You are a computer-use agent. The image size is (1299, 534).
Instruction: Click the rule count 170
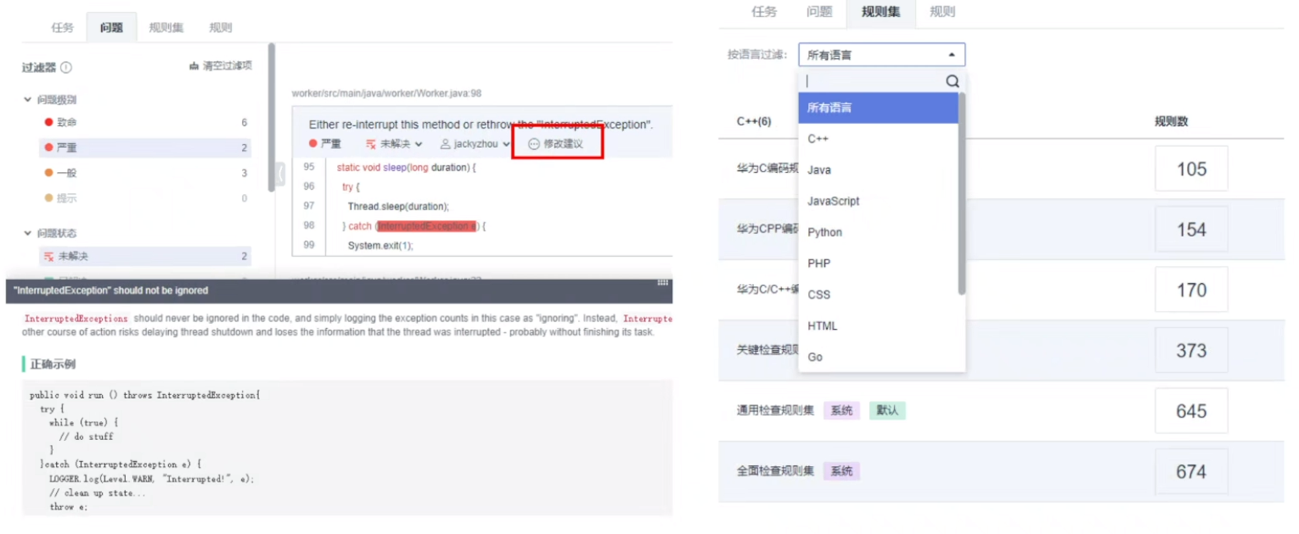(x=1191, y=290)
